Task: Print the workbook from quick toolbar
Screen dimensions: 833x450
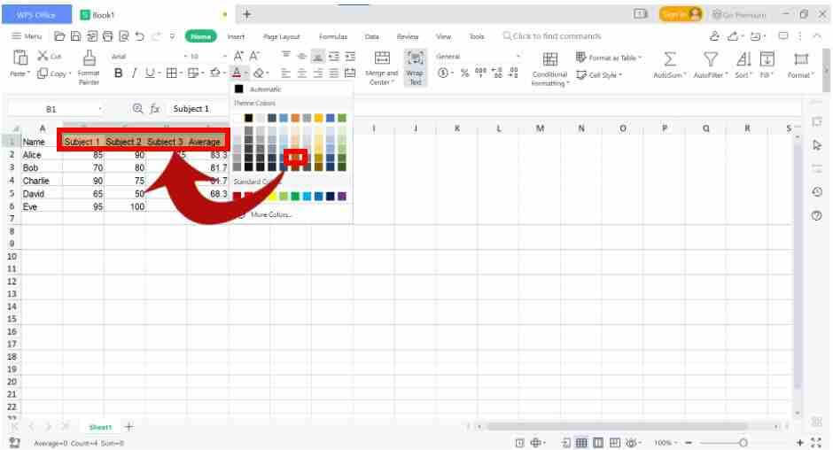Action: [108, 36]
